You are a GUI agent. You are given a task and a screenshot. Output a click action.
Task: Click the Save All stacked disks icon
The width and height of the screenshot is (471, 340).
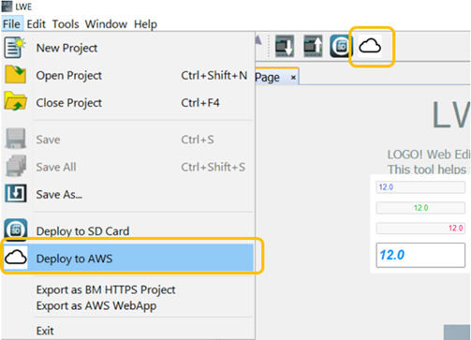pyautogui.click(x=16, y=166)
